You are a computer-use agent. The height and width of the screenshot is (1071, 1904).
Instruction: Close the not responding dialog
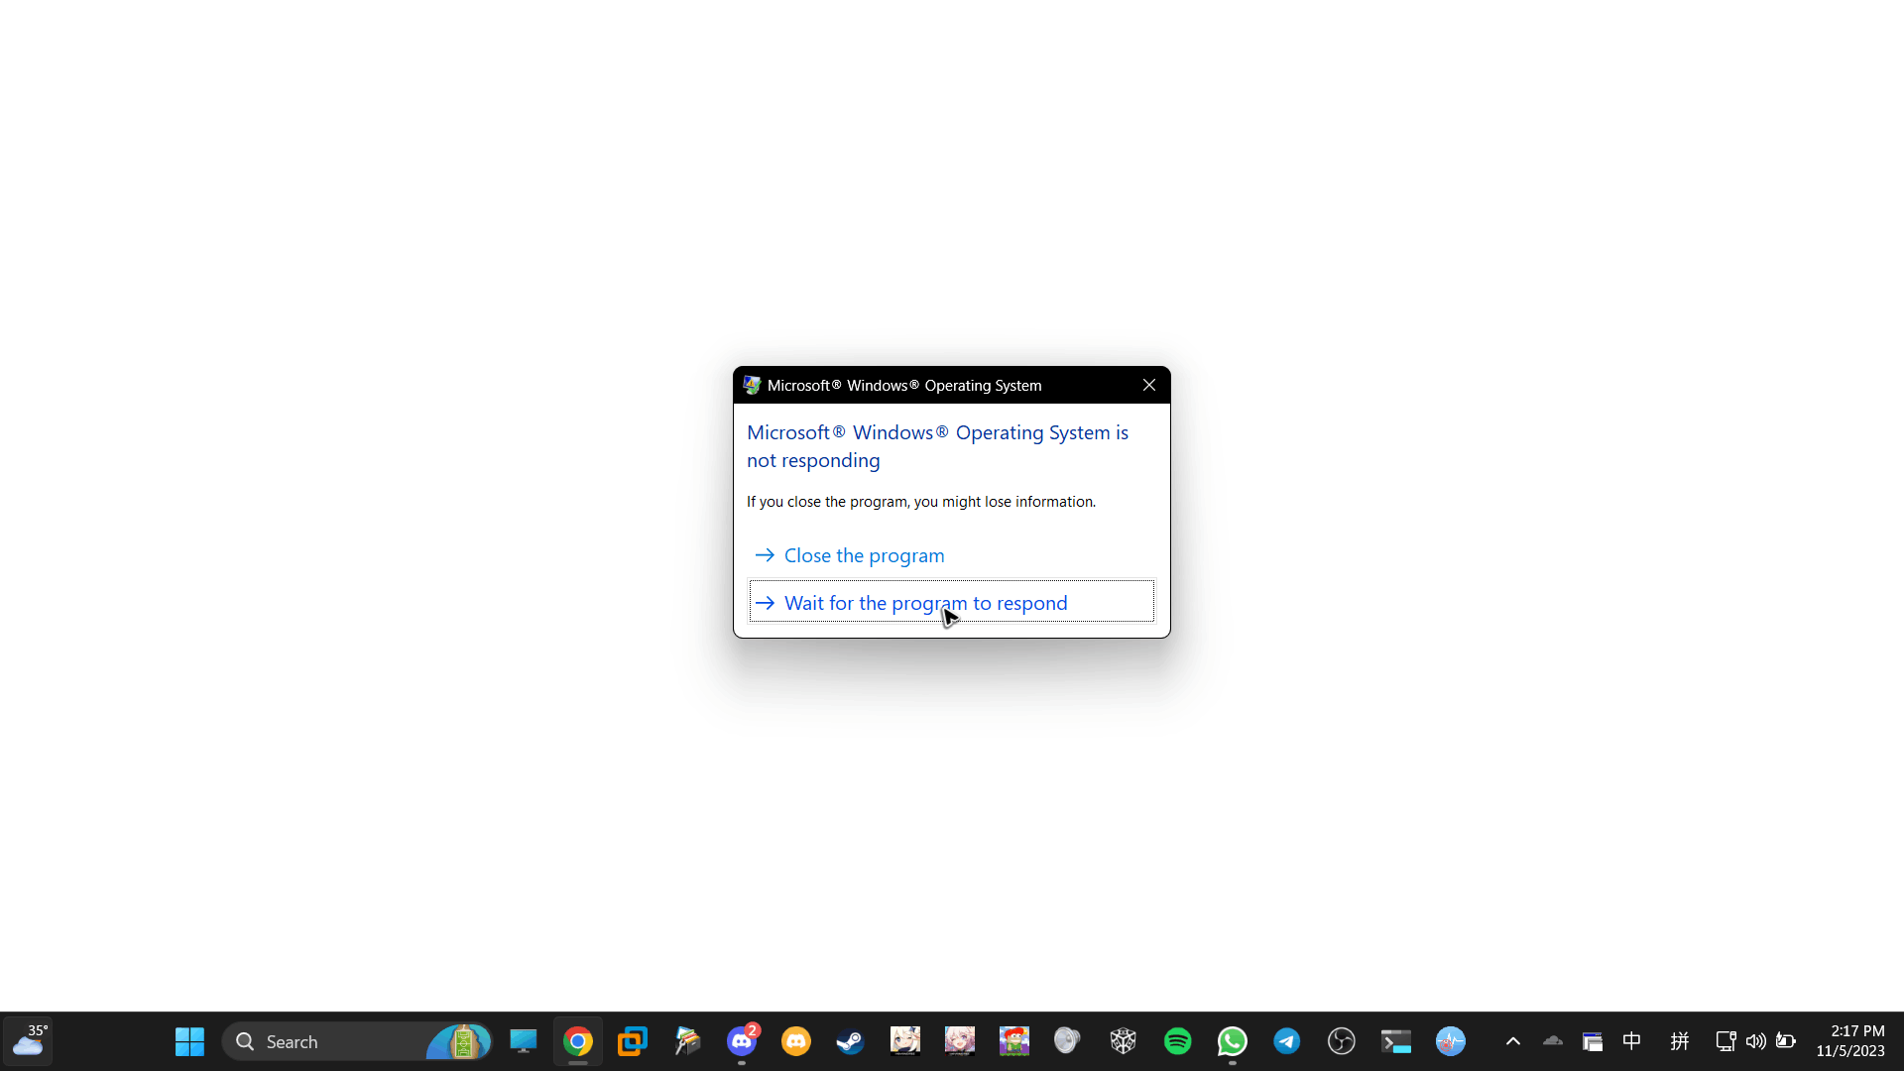(x=1148, y=385)
